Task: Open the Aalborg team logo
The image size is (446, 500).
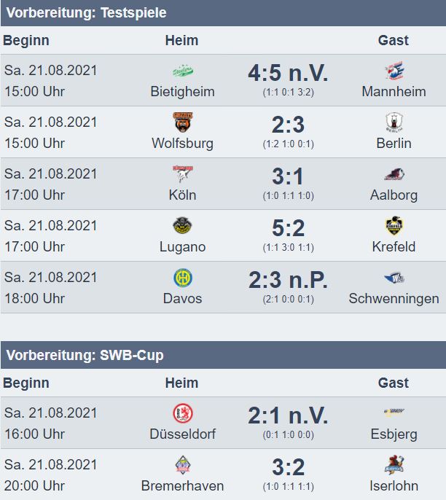Action: click(394, 174)
